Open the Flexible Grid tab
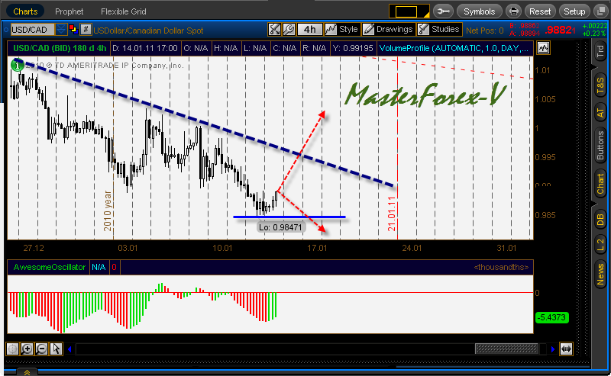This screenshot has height=376, width=611. tap(123, 11)
